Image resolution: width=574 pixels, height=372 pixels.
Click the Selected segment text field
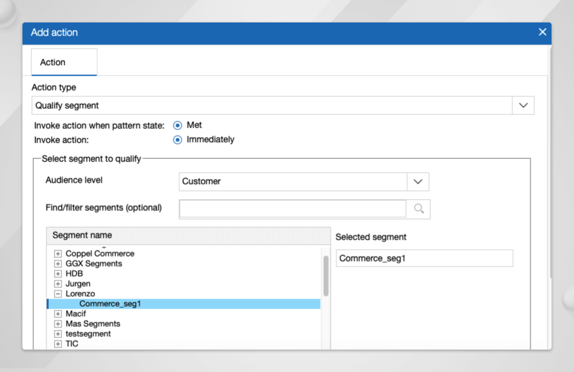pyautogui.click(x=424, y=258)
